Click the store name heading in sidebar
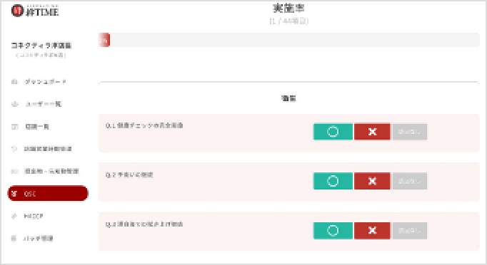 coord(41,46)
